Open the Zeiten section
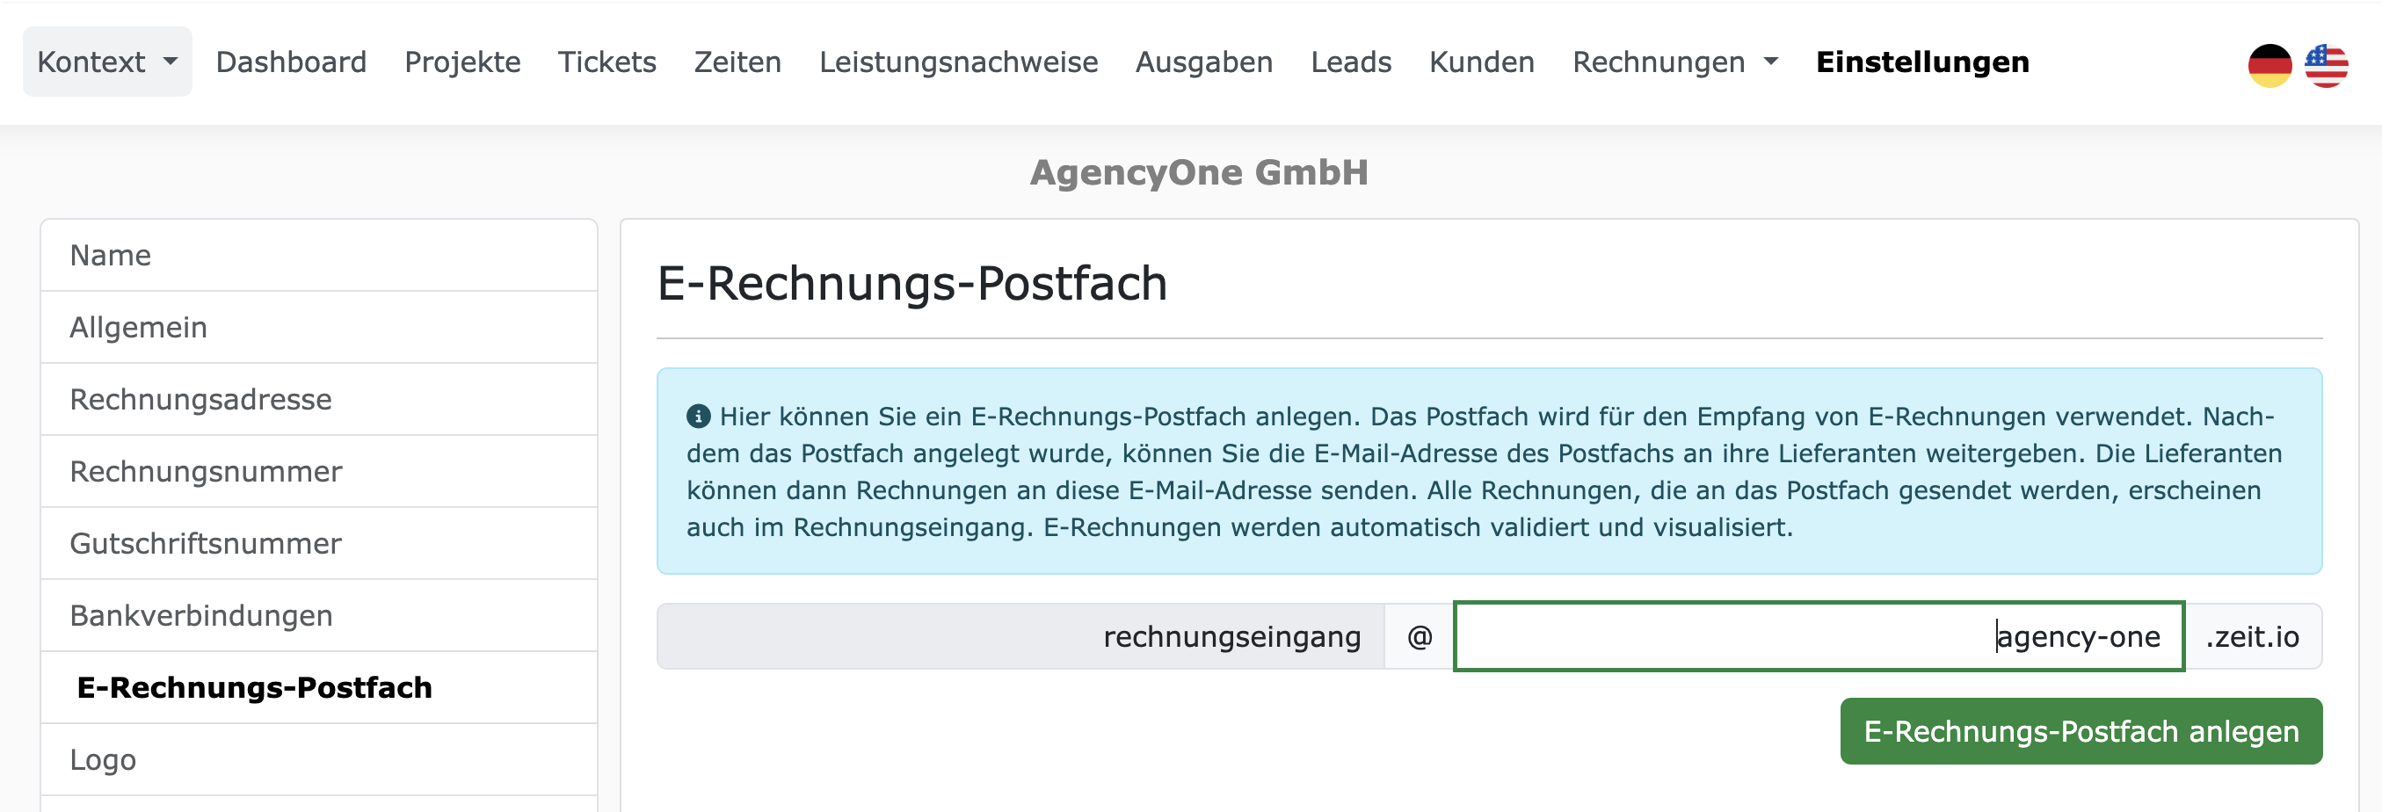The image size is (2382, 812). point(737,62)
